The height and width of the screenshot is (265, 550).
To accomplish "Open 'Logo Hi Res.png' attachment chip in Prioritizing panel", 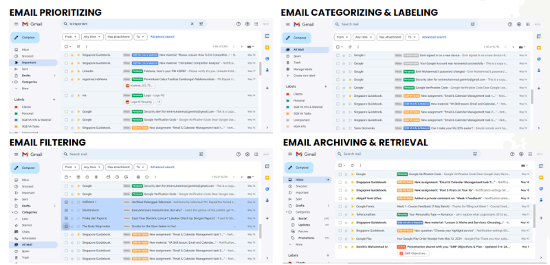I will coord(140,102).
